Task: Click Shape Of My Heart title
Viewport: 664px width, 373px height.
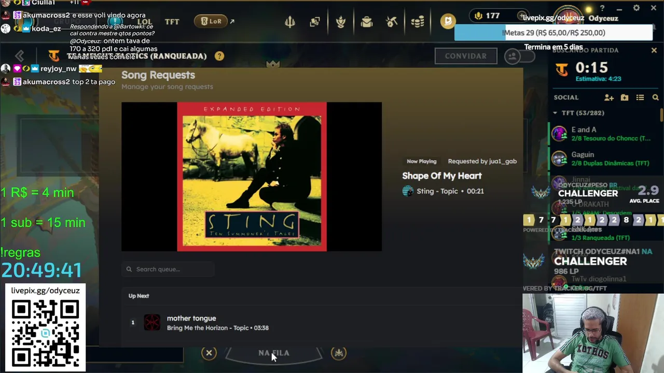Action: click(x=442, y=176)
